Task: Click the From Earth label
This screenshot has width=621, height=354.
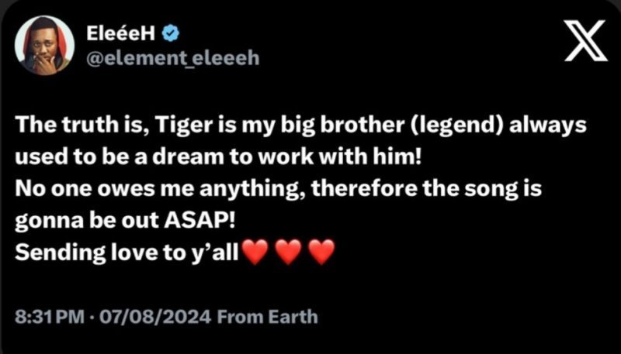Action: click(268, 316)
